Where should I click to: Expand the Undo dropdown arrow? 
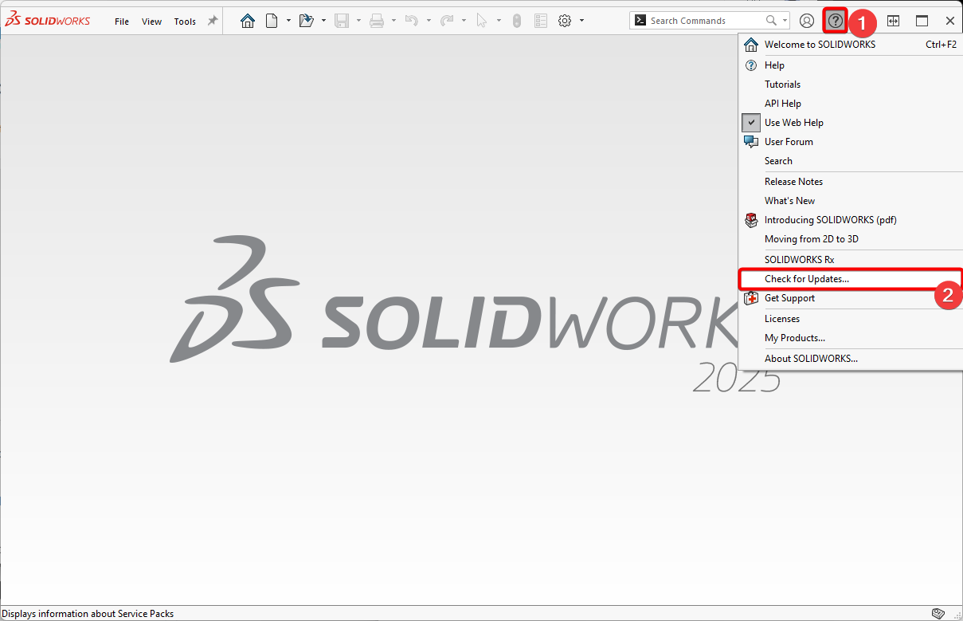tap(428, 21)
